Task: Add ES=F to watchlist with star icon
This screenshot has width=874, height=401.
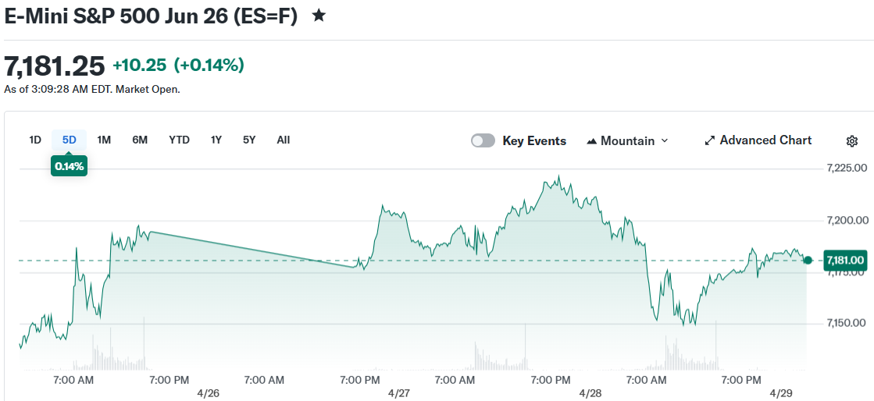Action: pos(319,15)
